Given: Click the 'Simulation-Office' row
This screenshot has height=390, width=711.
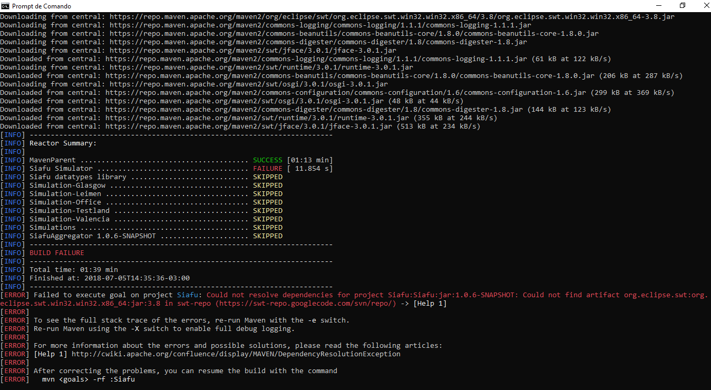Looking at the screenshot, I should (x=65, y=202).
